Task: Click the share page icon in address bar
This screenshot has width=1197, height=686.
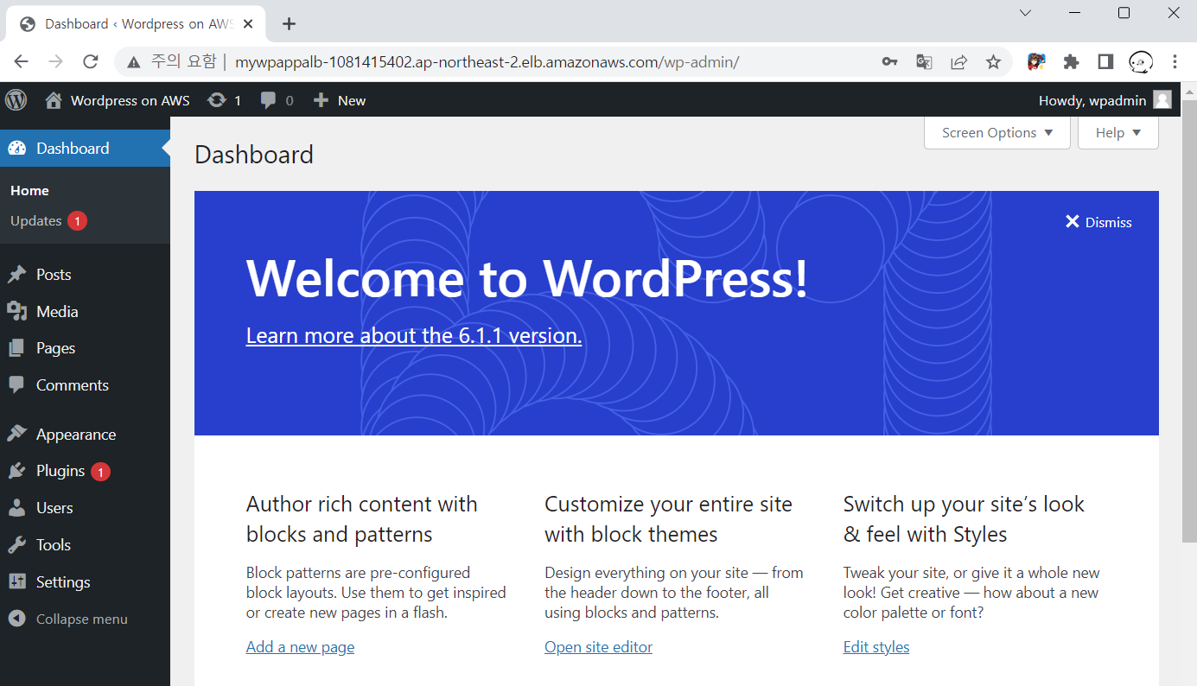Action: pos(958,61)
